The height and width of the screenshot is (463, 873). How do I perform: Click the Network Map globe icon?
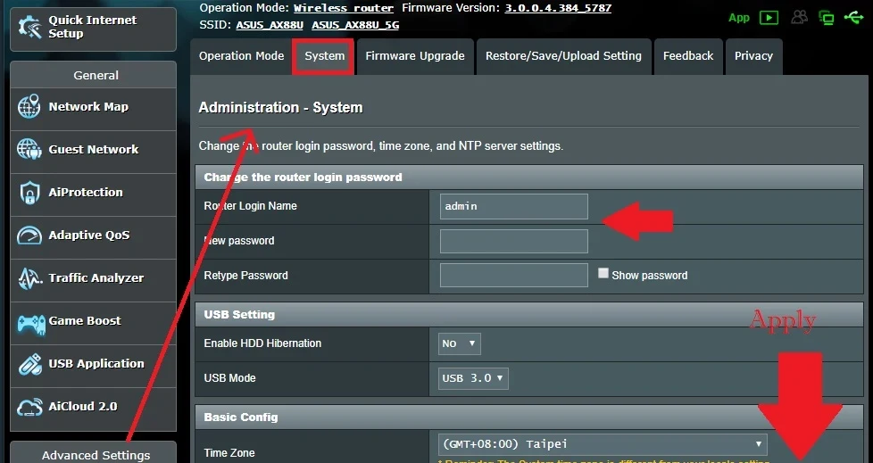point(29,107)
